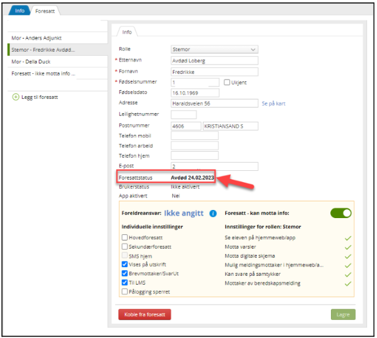This screenshot has width=377, height=338.
Task: Click the Adresse input field
Action: [x=214, y=103]
